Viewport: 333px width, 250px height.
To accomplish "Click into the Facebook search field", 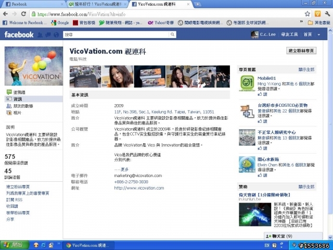I will point(116,34).
